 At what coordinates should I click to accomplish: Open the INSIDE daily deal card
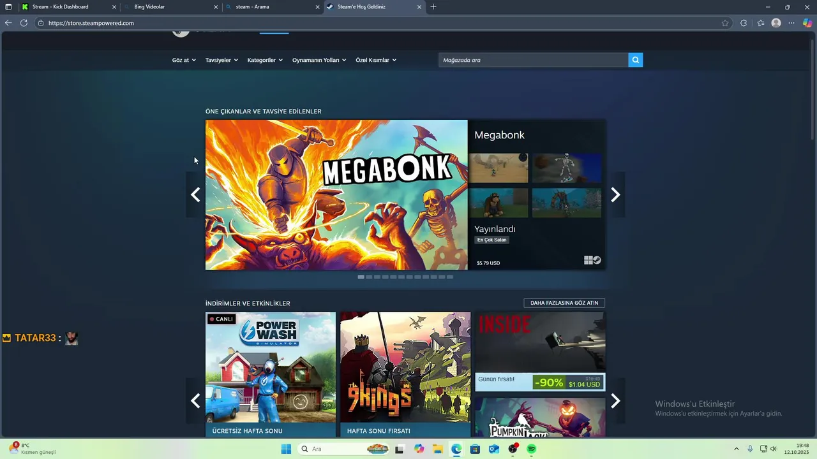pos(540,351)
